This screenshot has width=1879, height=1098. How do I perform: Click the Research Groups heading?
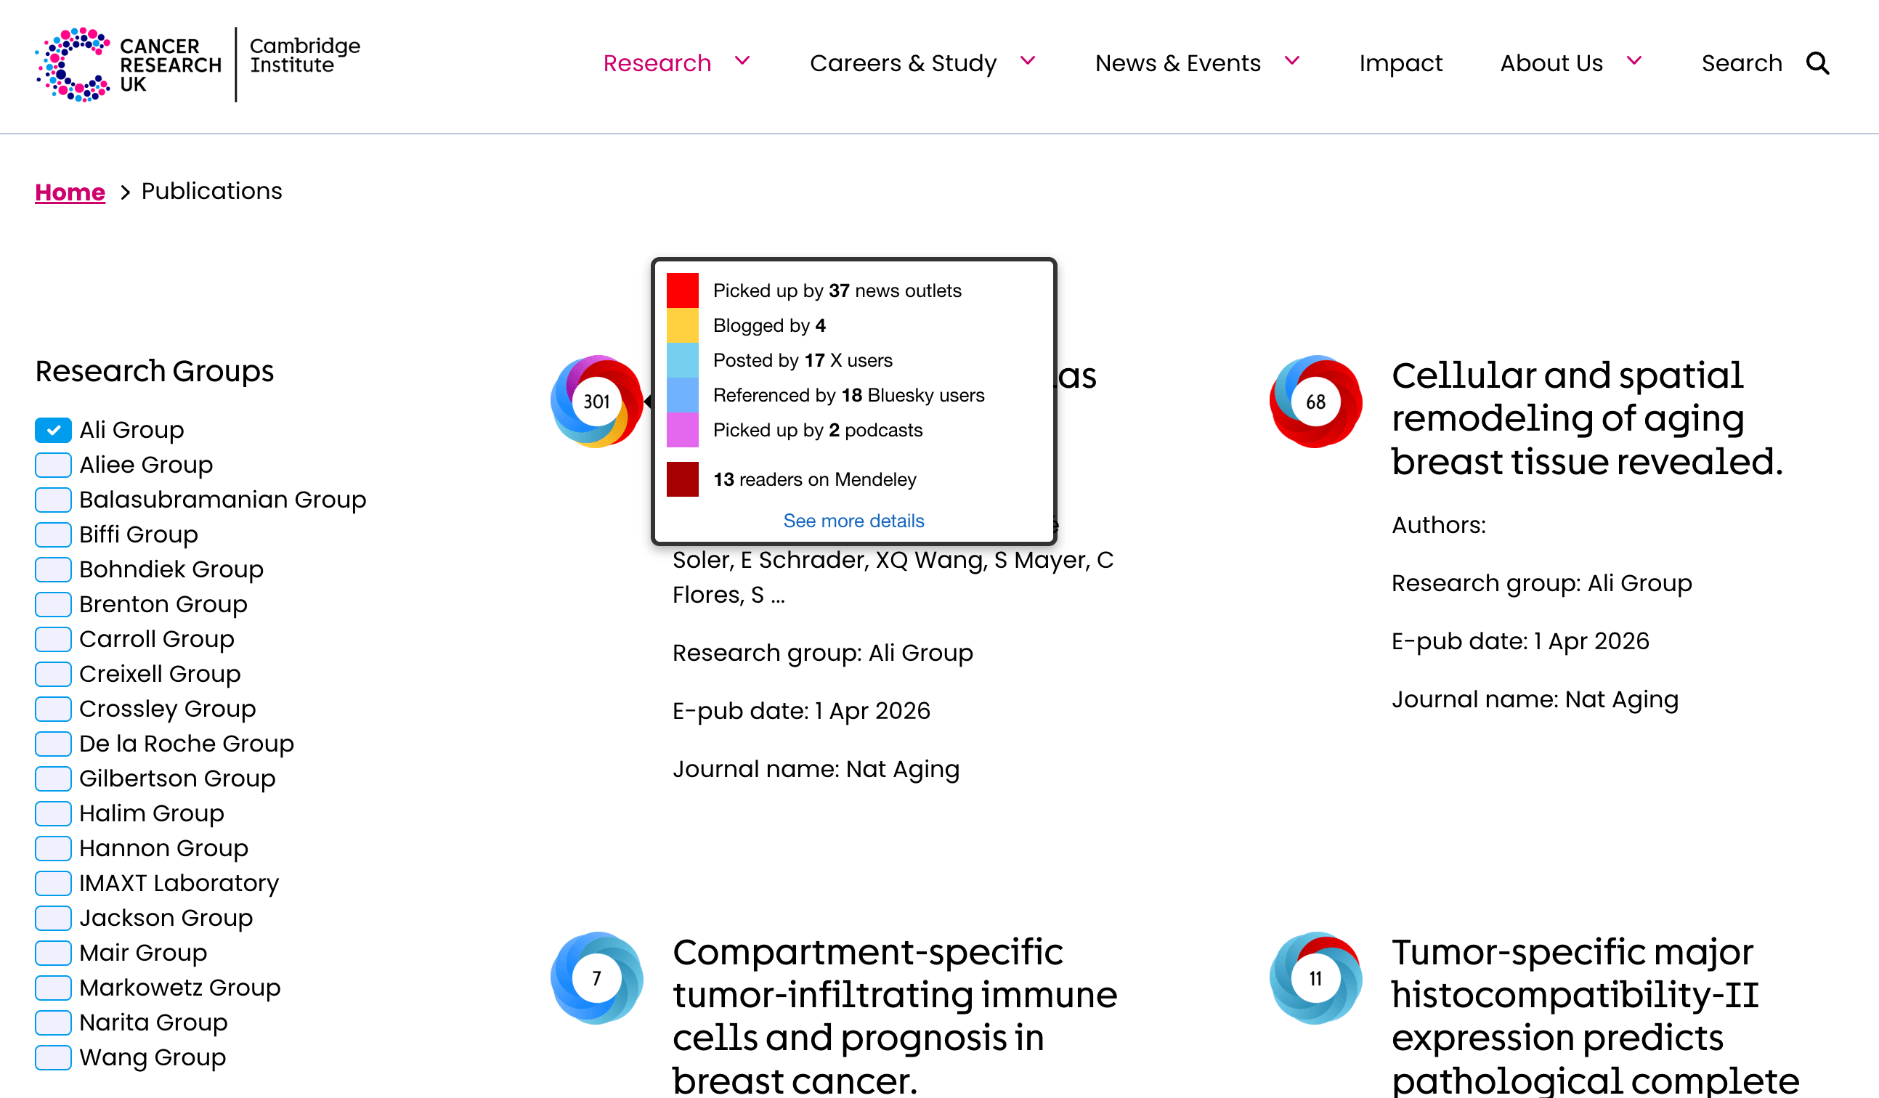point(155,371)
